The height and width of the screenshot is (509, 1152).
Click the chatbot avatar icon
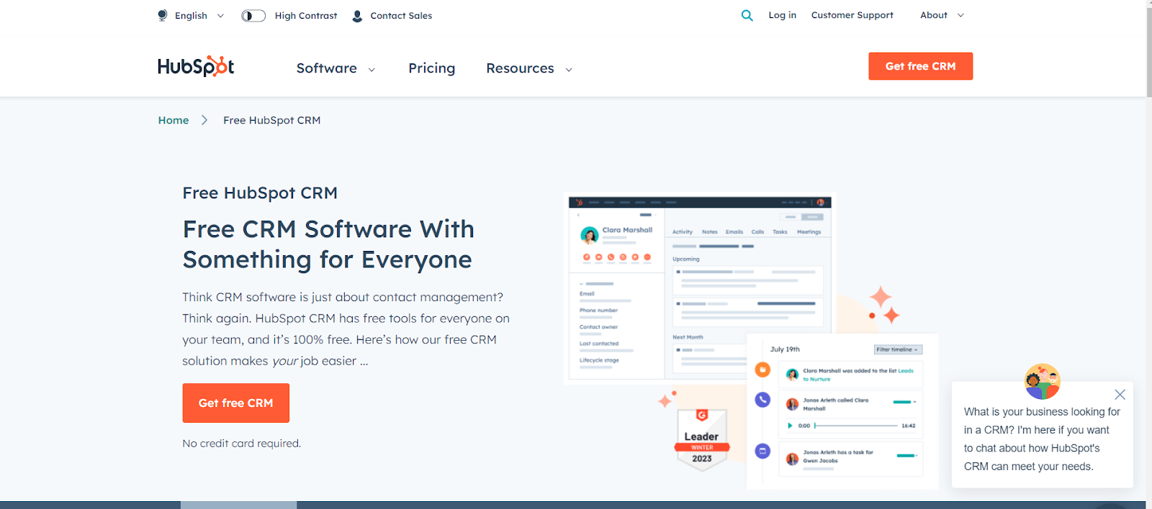1043,381
